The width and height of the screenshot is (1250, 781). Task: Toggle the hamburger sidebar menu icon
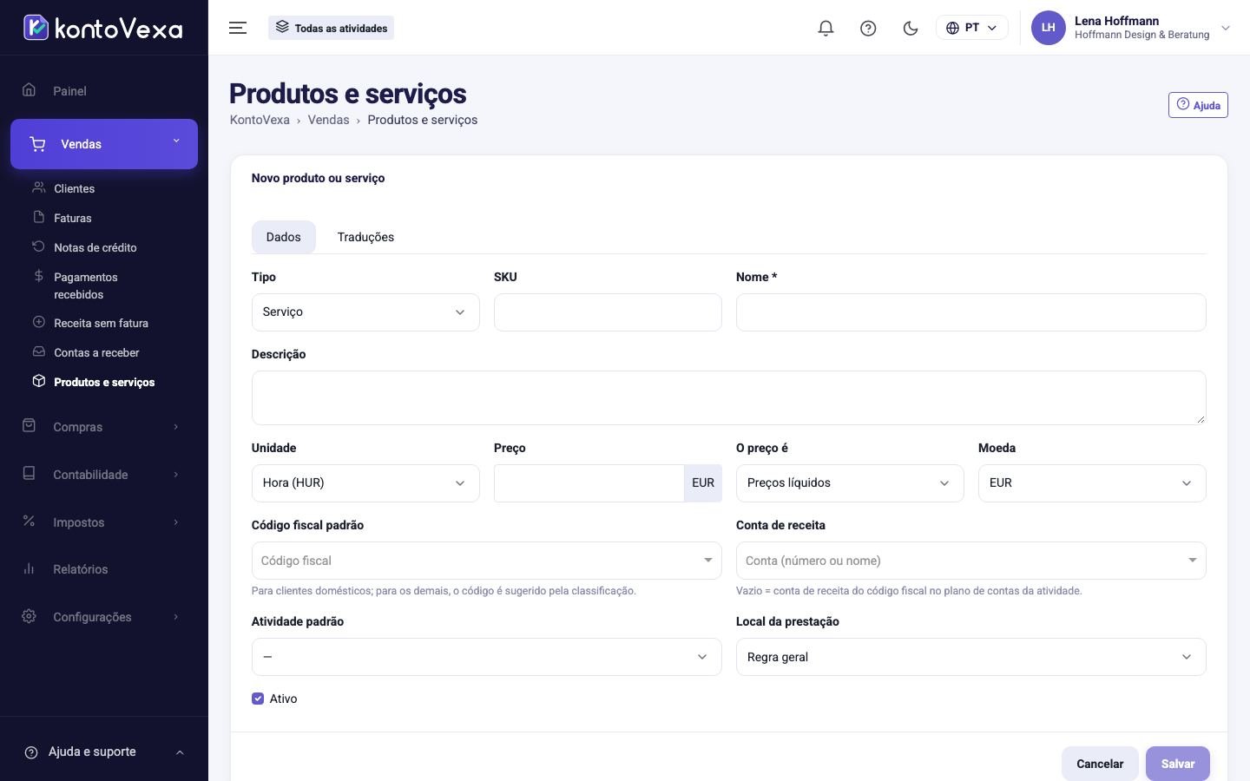pyautogui.click(x=238, y=28)
